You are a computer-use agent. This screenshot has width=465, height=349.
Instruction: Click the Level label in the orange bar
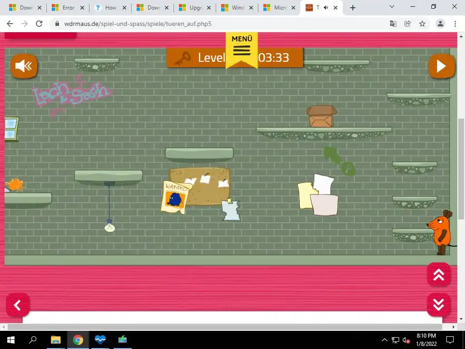tap(212, 58)
